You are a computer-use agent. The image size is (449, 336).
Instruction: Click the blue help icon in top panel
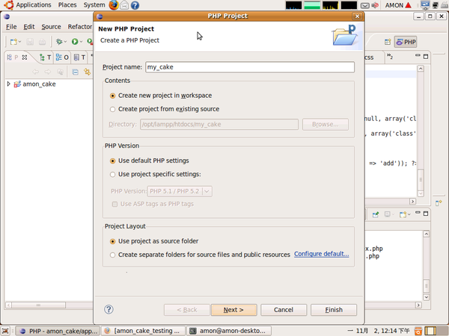(x=135, y=5)
